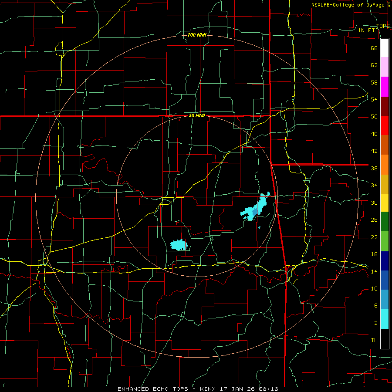
Task: Click the "08:16" timestamp in caption
Action: (x=269, y=389)
